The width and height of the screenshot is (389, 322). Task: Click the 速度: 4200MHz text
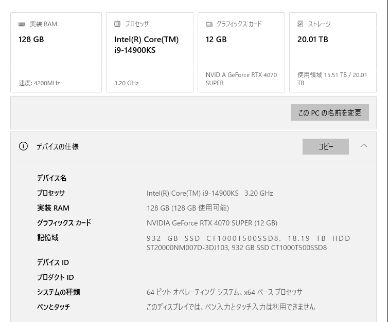point(39,83)
